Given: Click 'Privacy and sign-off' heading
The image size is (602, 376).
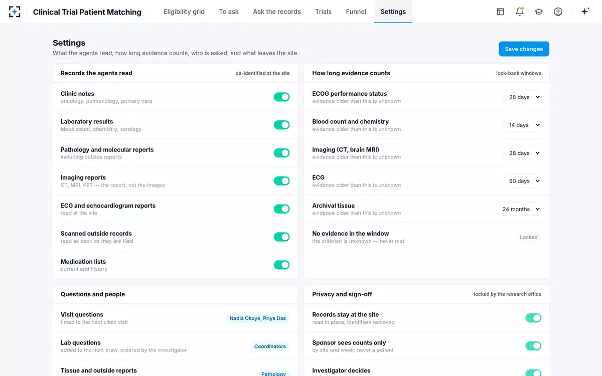Looking at the screenshot, I should 342,294.
